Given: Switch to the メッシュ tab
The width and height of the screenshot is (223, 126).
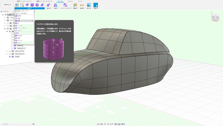Looking at the screenshot, I should click(70, 1).
